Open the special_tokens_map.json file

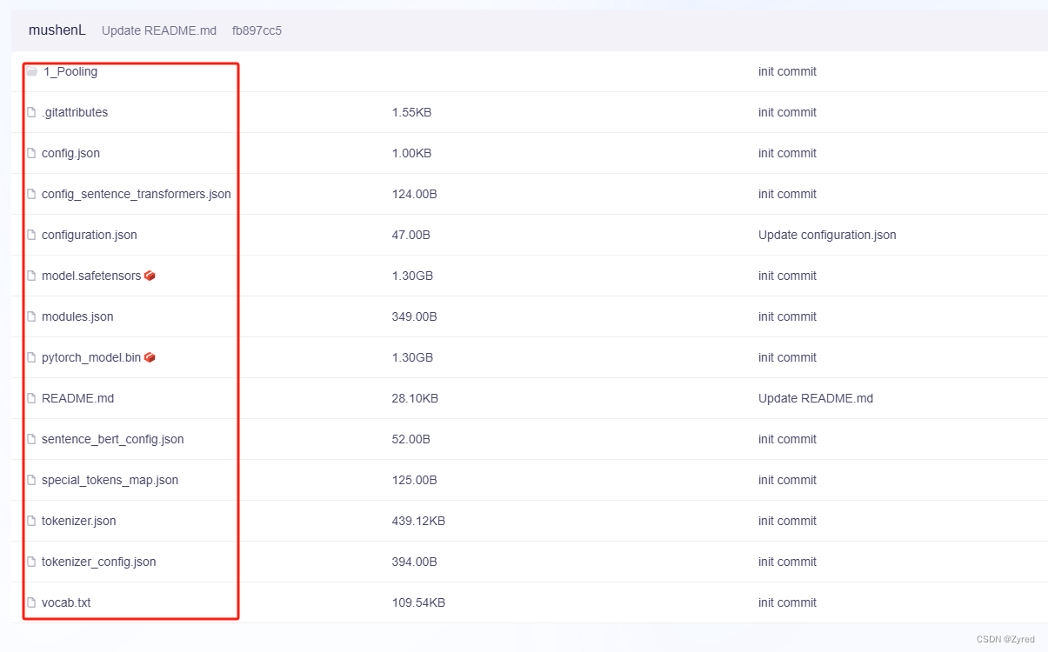110,480
